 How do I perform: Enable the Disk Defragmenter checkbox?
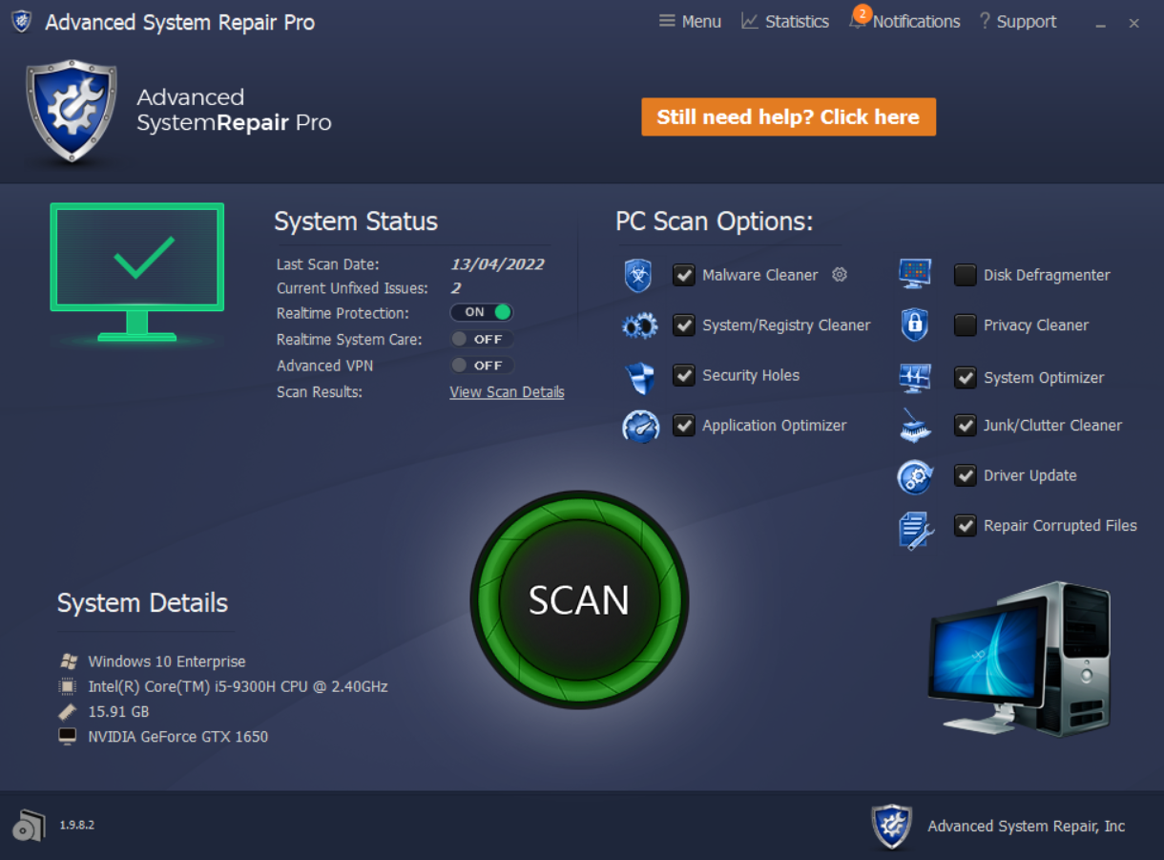(966, 275)
